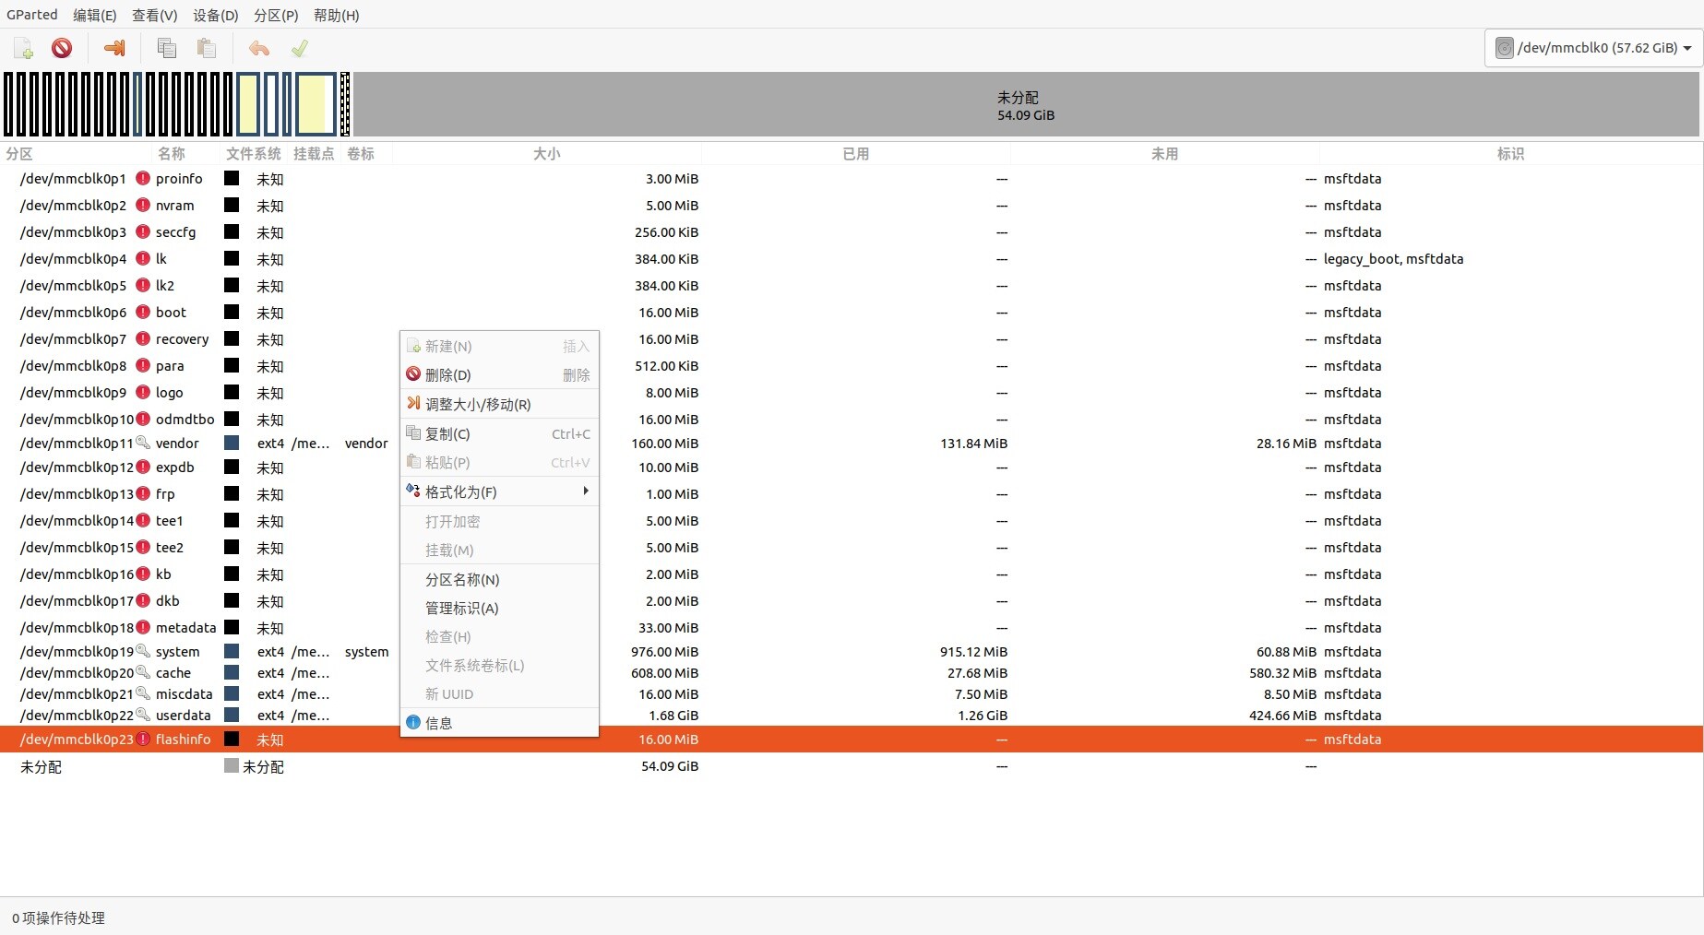Choose 管理标识(A) in the context menu
Image resolution: width=1704 pixels, height=935 pixels.
(499, 608)
